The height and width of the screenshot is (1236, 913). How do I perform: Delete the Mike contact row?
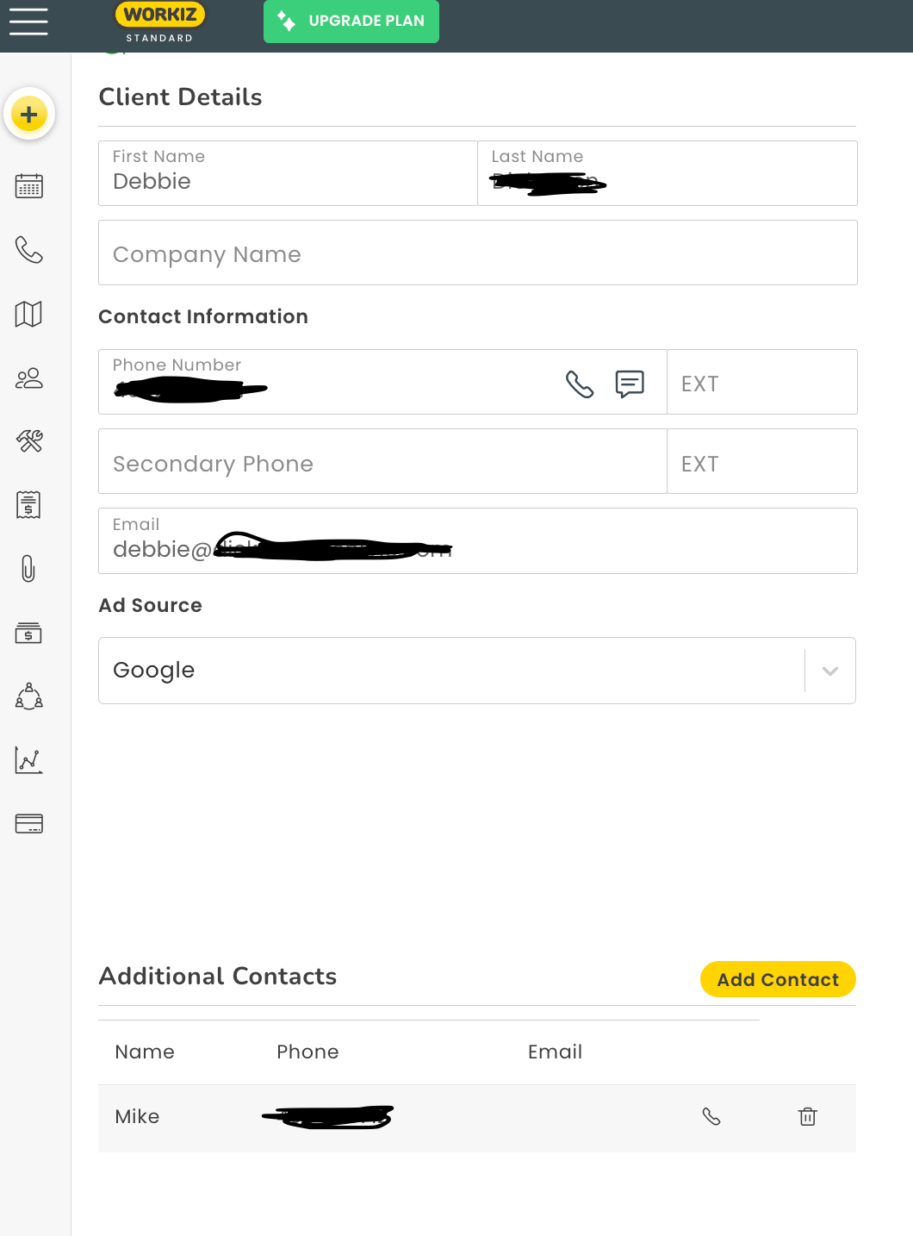coord(808,1117)
